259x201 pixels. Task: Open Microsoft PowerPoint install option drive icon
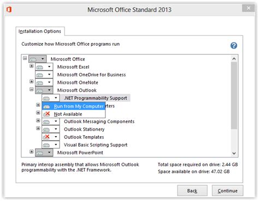[x=40, y=153]
